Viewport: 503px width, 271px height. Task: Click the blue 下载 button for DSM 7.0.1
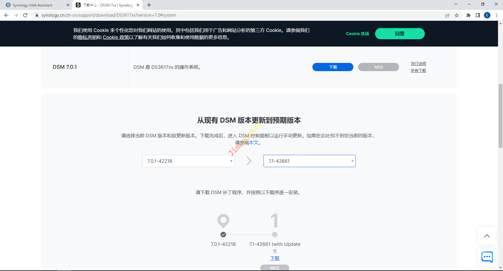point(333,67)
